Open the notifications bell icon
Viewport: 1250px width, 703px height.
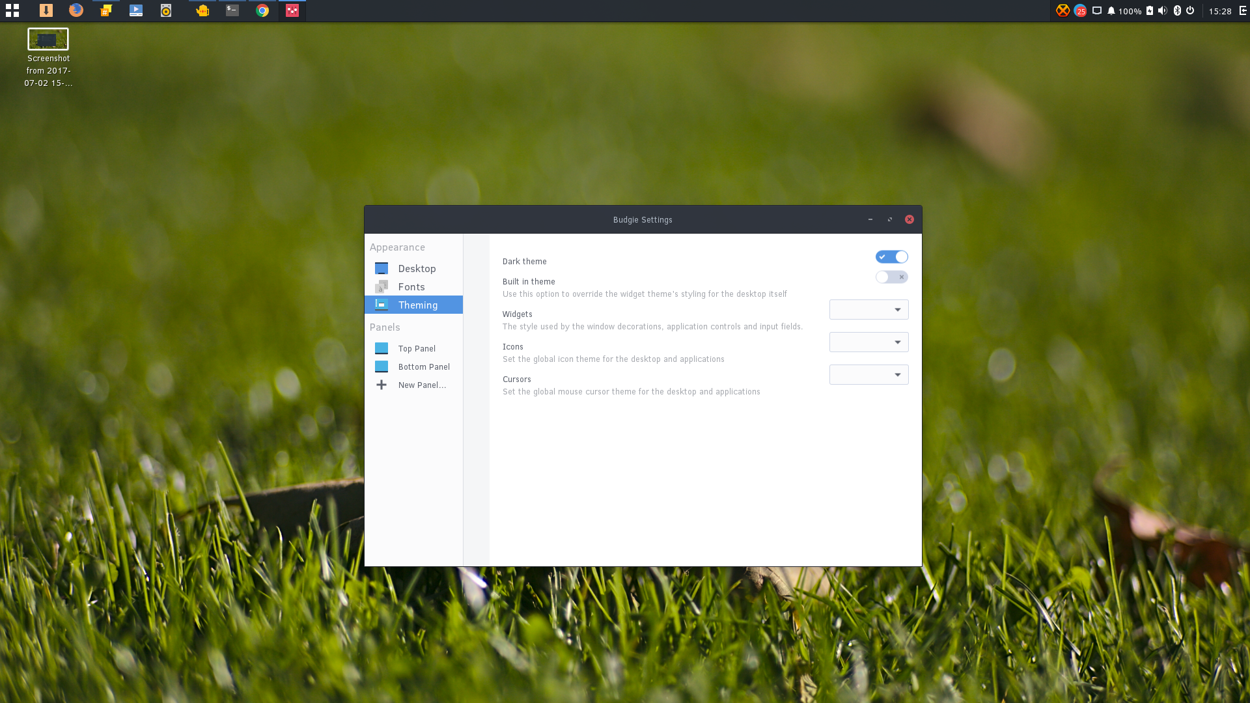coord(1111,10)
